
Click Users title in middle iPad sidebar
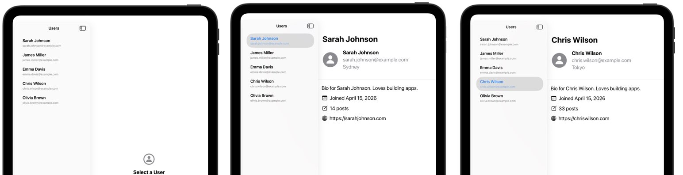282,26
